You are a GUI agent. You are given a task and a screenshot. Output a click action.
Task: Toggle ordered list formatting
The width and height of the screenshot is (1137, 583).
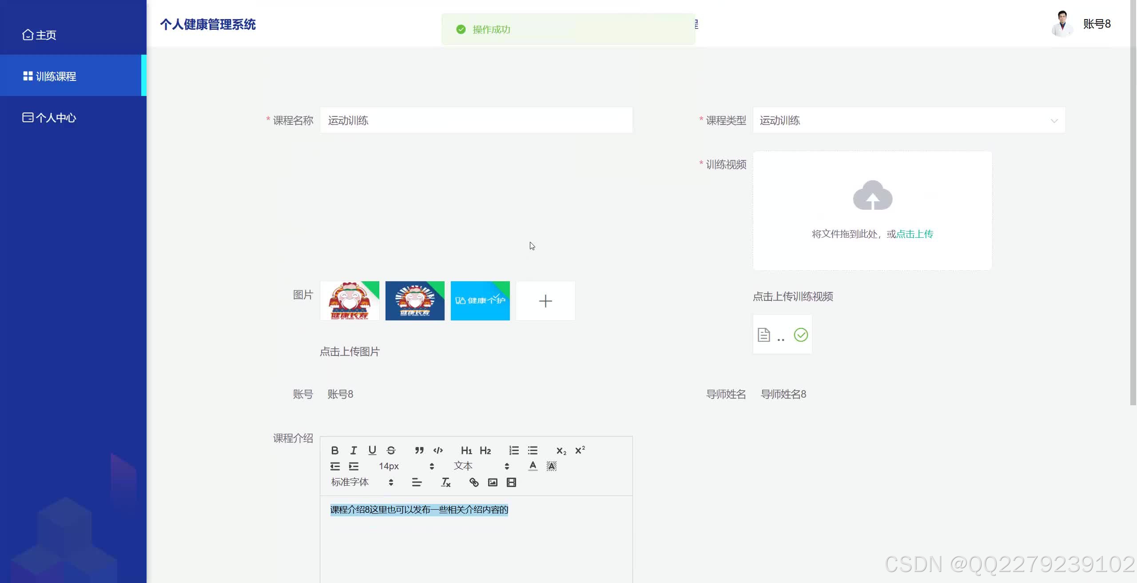point(514,451)
